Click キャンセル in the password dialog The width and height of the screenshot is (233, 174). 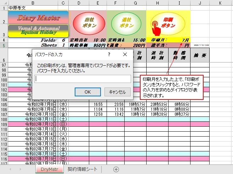pos(118,92)
